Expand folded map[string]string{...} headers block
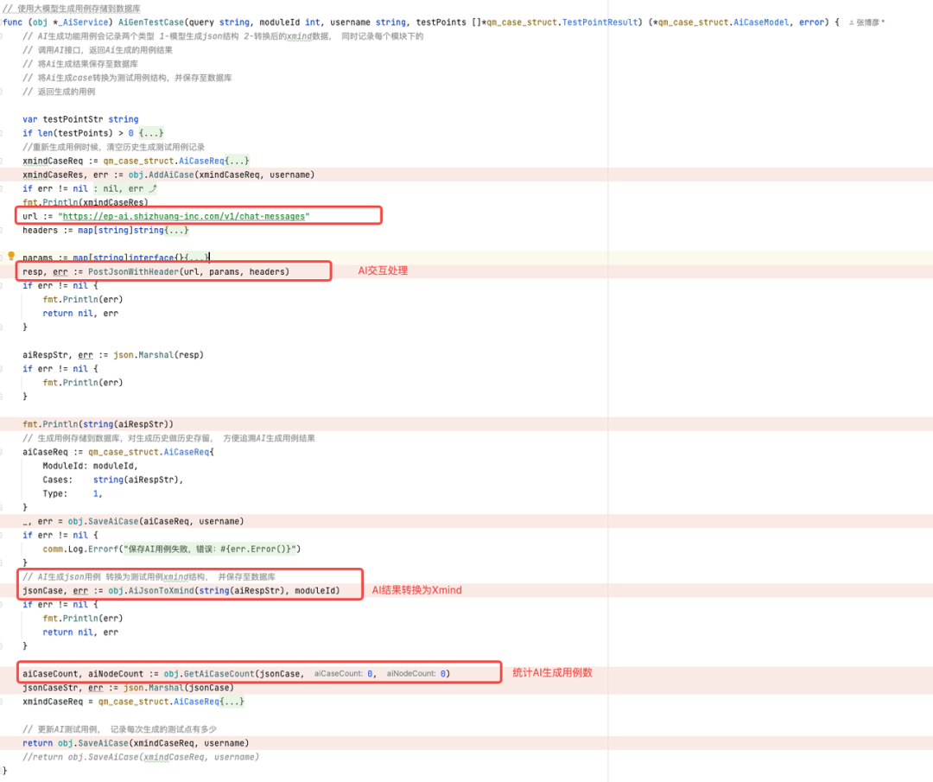 pyautogui.click(x=177, y=231)
